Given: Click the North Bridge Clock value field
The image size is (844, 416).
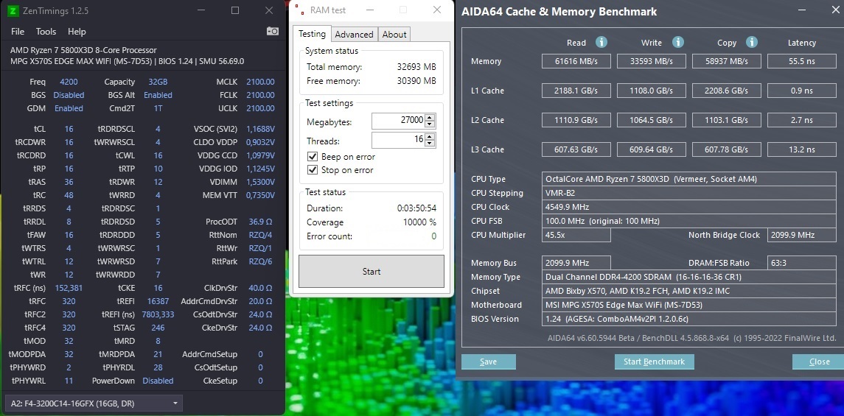Looking at the screenshot, I should [801, 235].
